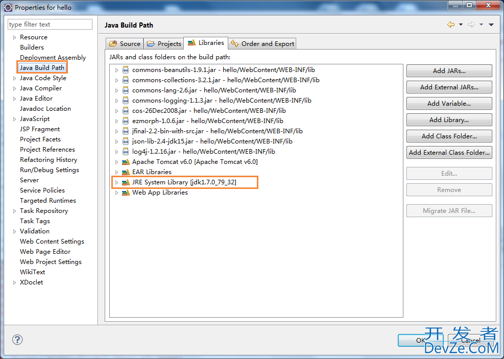This screenshot has width=504, height=359.
Task: Open the Project References page
Action: pos(47,150)
